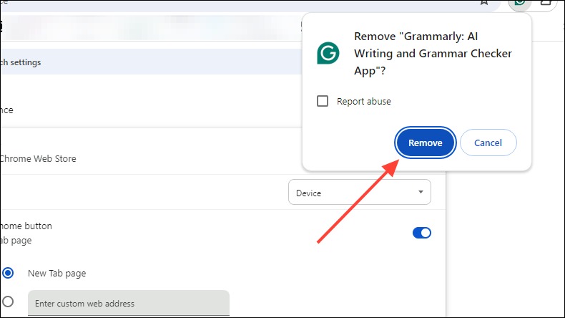Viewport: 565px width, 318px height.
Task: Click the Chrome Web Store text
Action: click(x=38, y=158)
